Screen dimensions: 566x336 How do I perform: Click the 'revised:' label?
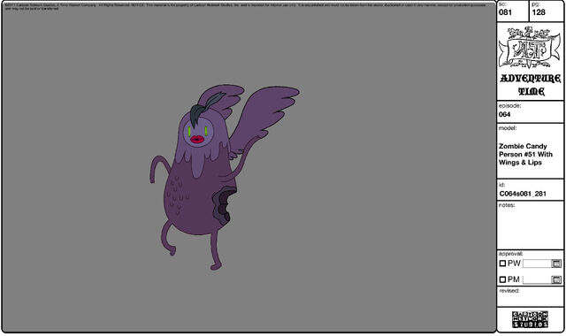[x=509, y=291]
